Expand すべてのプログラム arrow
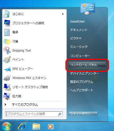This screenshot has height=131, width=114. [x=5, y=104]
